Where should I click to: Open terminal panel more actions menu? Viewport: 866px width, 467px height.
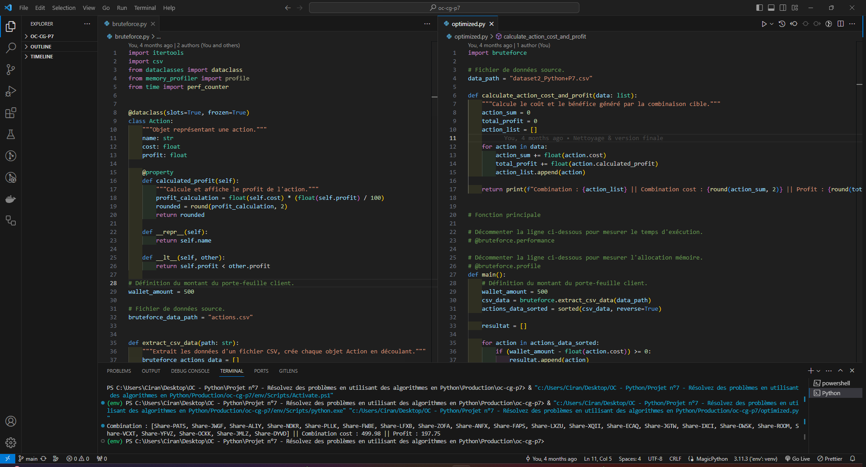pos(829,370)
